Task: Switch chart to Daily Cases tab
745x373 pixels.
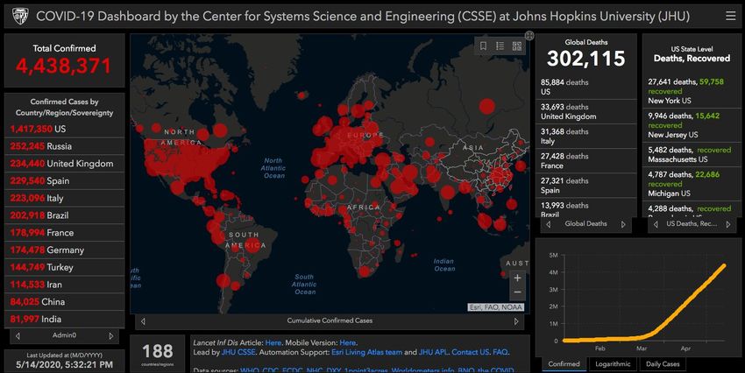Action: click(x=663, y=364)
